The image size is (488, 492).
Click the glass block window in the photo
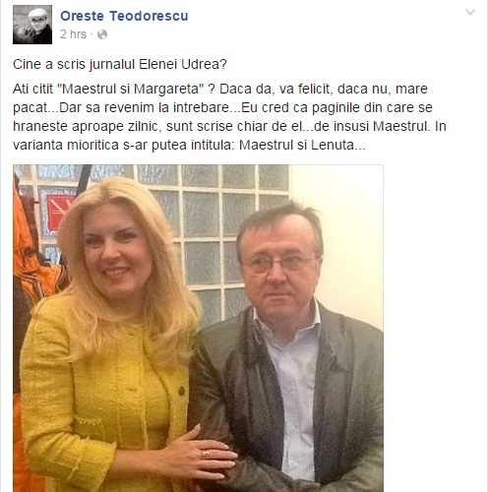click(210, 223)
